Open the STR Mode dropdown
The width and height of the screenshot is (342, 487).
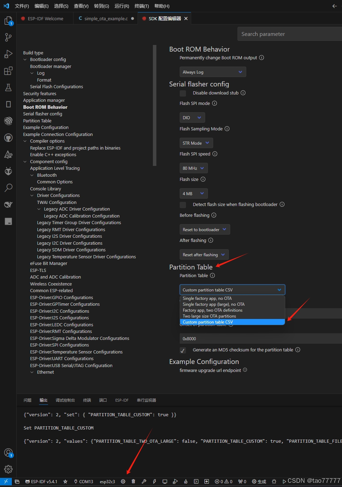(196, 143)
